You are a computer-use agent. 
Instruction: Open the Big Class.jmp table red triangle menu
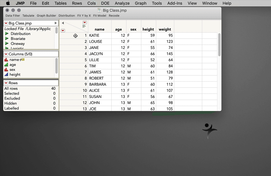click(x=6, y=23)
